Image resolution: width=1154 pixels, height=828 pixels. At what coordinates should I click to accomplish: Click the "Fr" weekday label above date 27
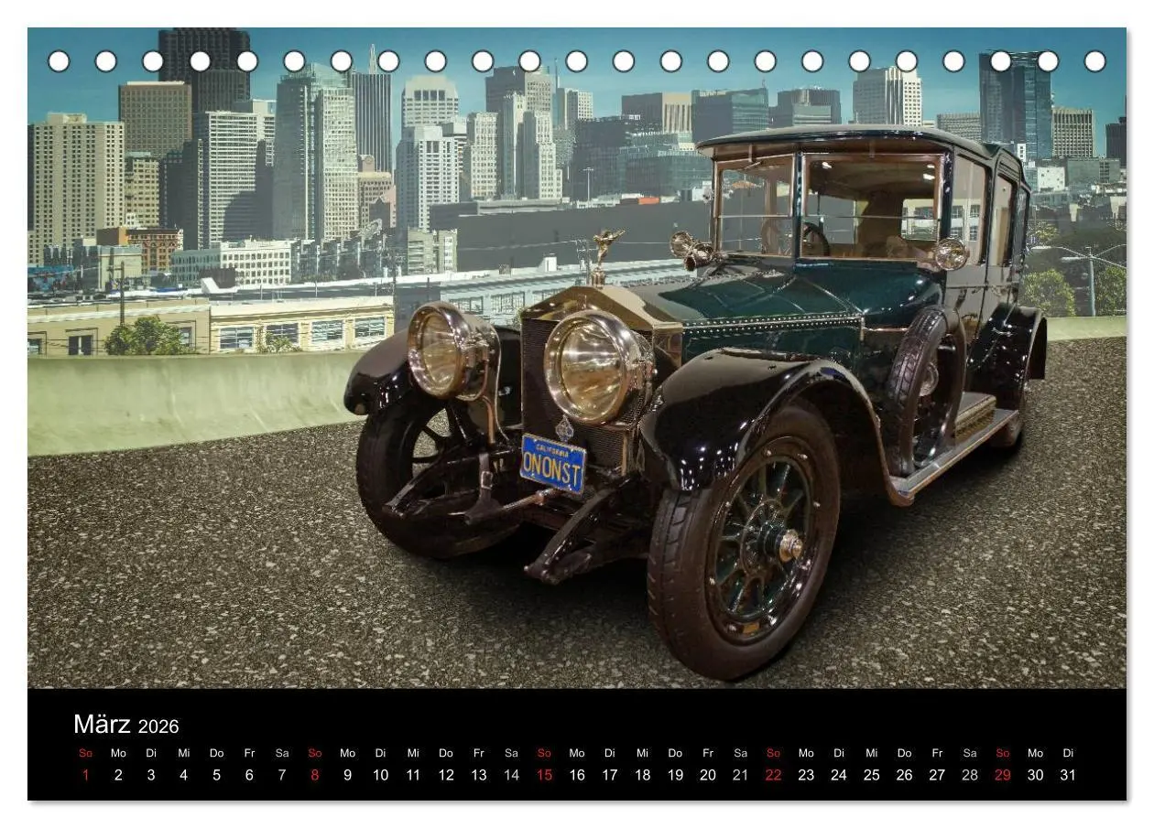click(x=937, y=753)
